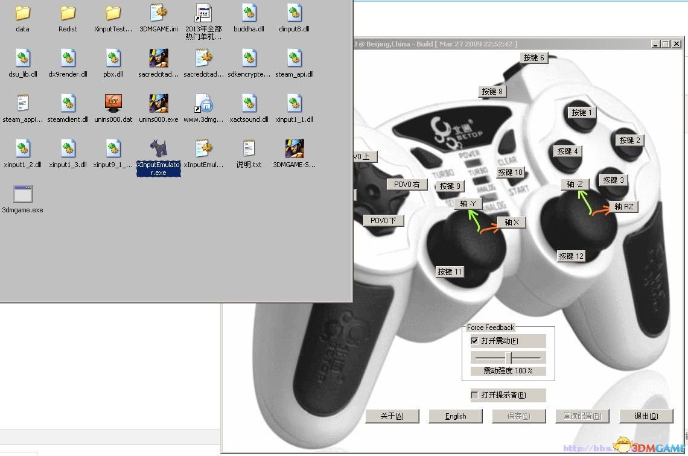This screenshot has width=688, height=456.
Task: Click the 3DMGAME.ini config file icon
Action: [x=158, y=13]
